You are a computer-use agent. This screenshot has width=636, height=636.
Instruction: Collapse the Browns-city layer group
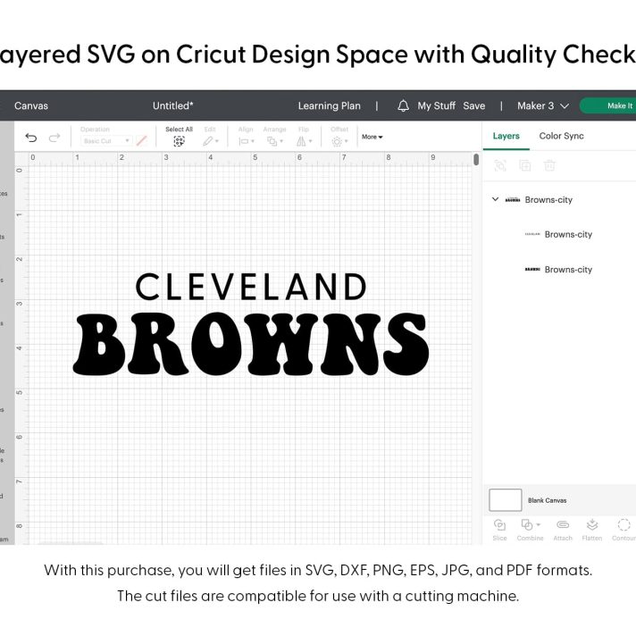[495, 199]
